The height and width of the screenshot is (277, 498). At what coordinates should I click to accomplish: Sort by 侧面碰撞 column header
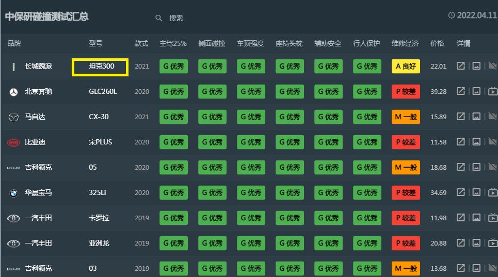[x=212, y=43]
